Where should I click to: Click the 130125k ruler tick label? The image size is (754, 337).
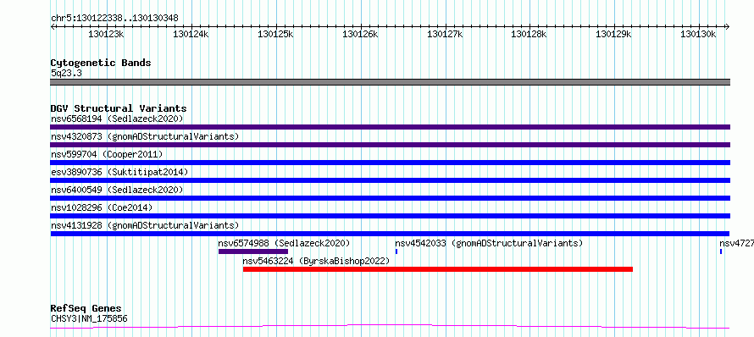[x=275, y=34]
